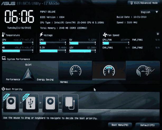
Task: Click the language dropdown arrow
Action: coord(157,12)
